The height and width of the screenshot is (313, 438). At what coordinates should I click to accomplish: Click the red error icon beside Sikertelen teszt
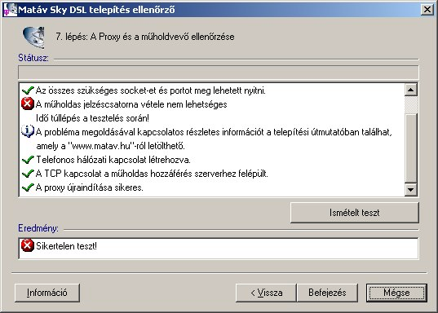coord(28,245)
